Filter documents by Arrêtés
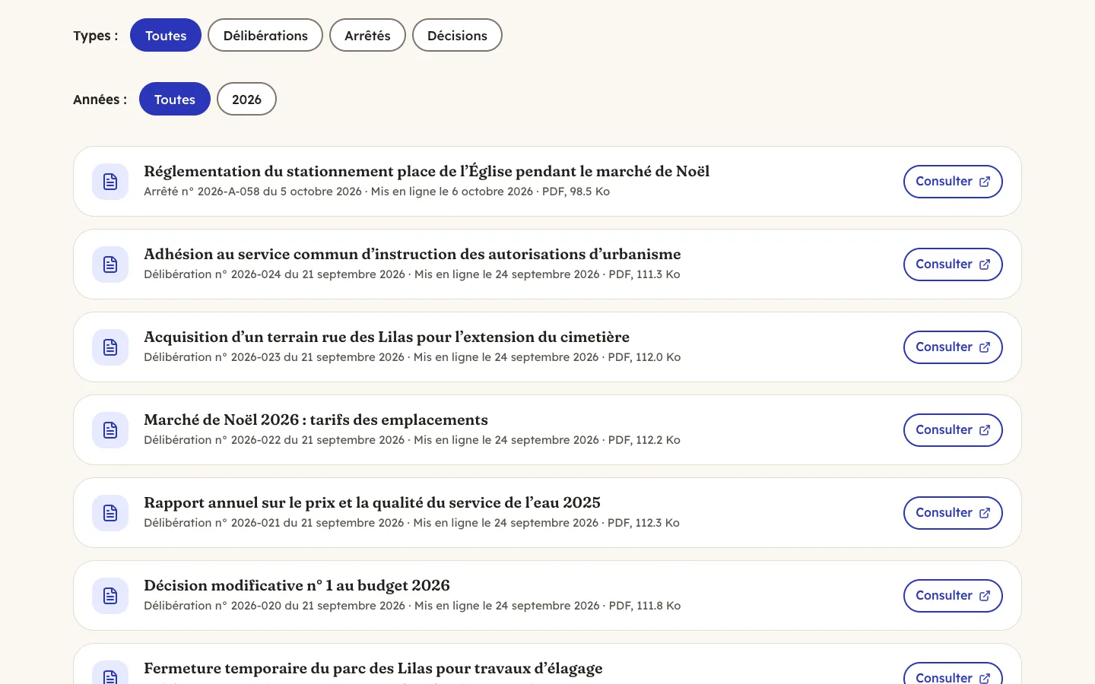The height and width of the screenshot is (684, 1095). 367,35
